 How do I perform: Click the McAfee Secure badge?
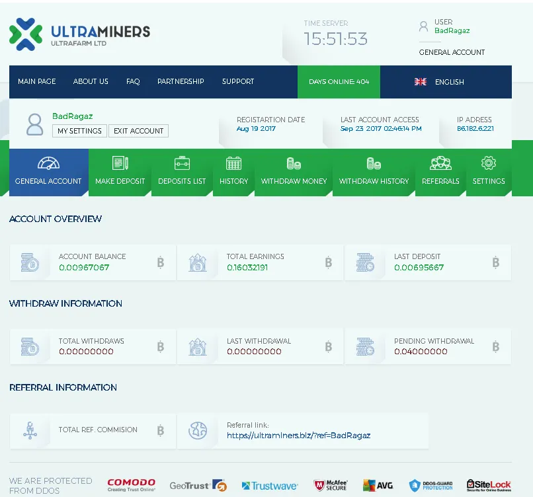click(x=330, y=486)
